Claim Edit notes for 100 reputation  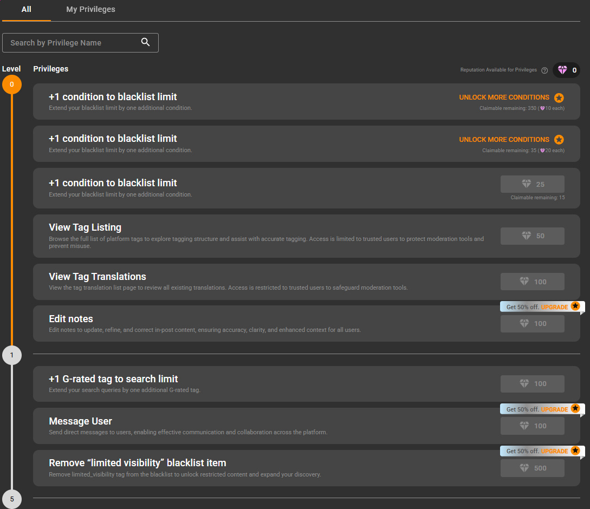(x=533, y=323)
